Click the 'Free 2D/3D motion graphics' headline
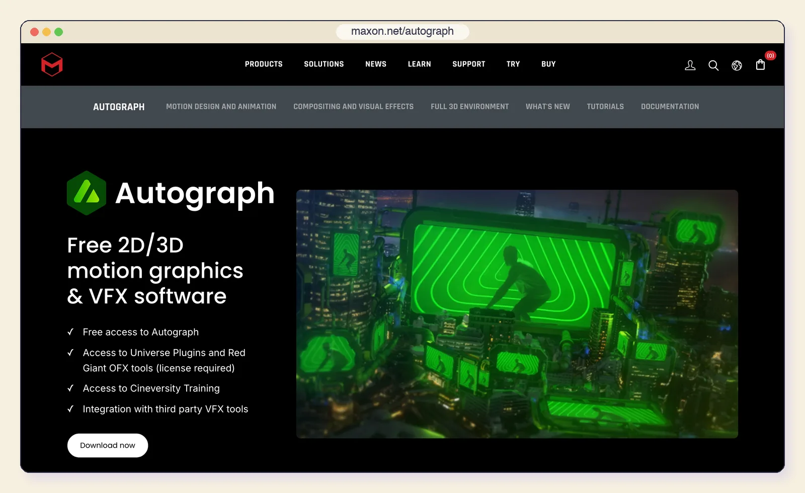The image size is (805, 493). pos(155,271)
